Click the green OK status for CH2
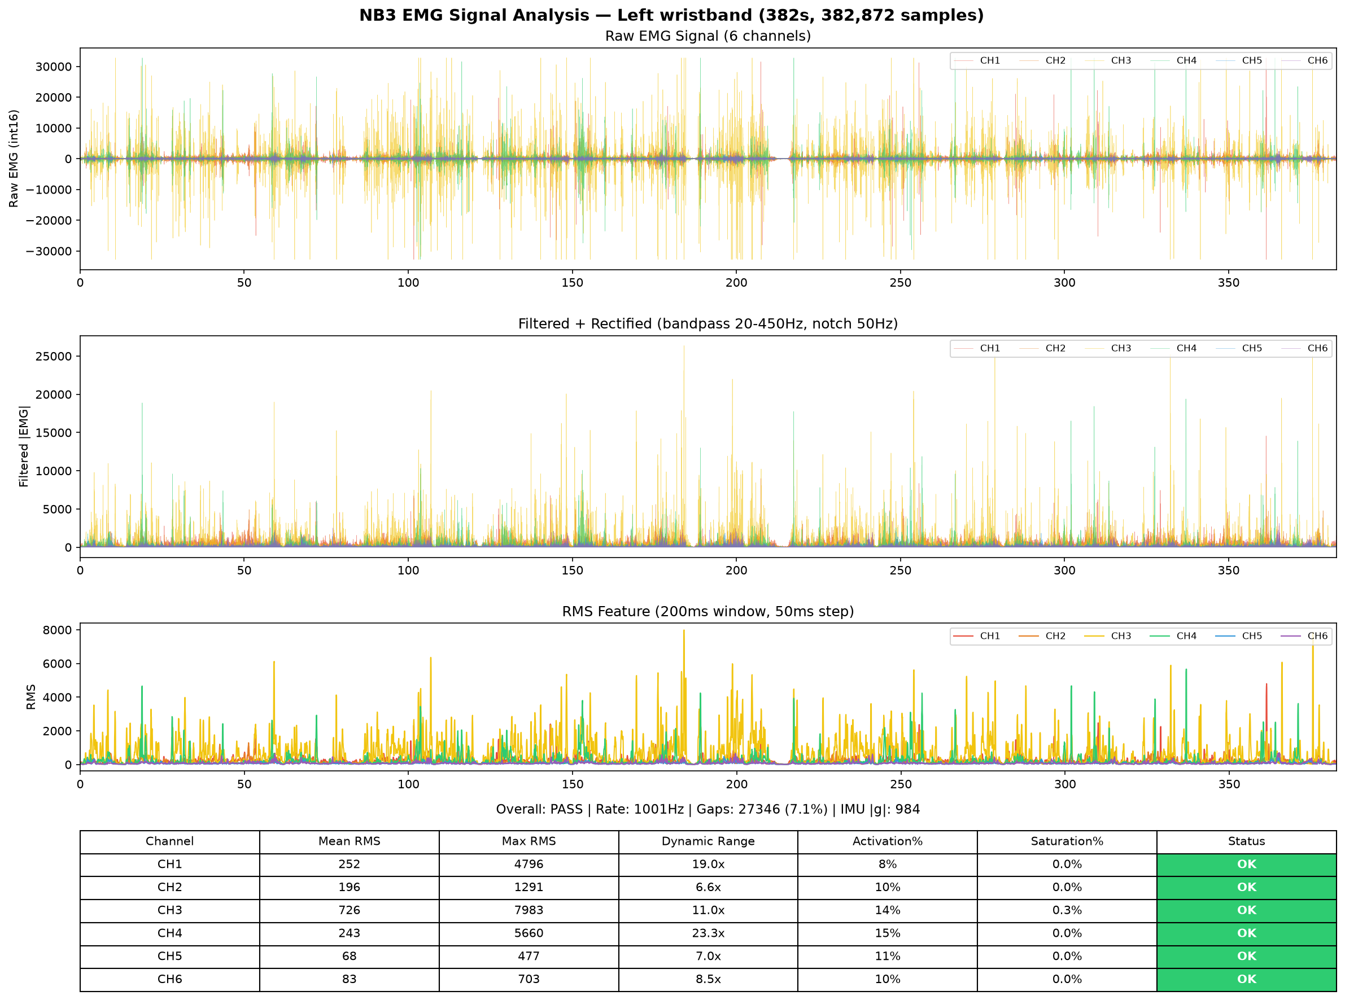Viewport: 1345px width, 1000px height. click(1247, 887)
